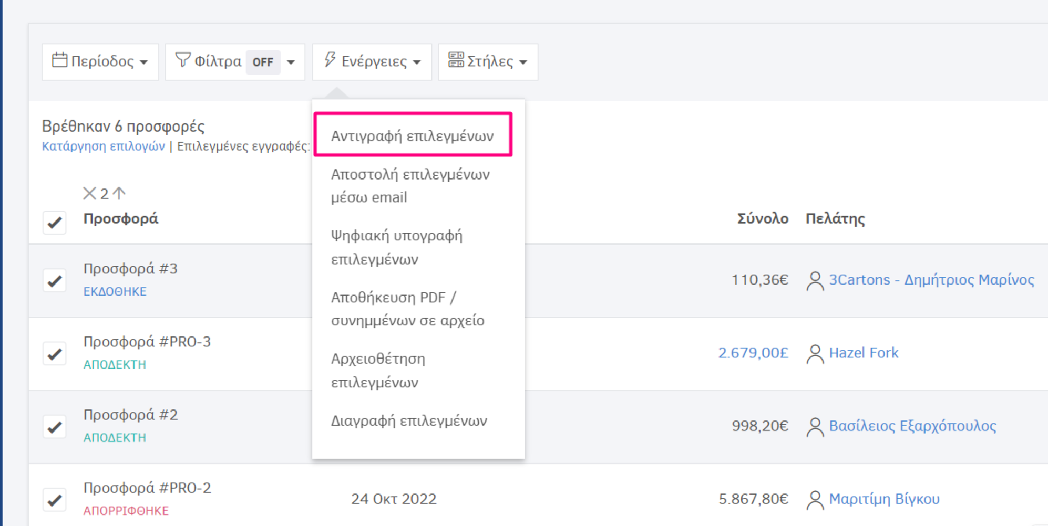Open the Φίλτρα dropdown arrow
This screenshot has width=1048, height=526.
coord(291,62)
